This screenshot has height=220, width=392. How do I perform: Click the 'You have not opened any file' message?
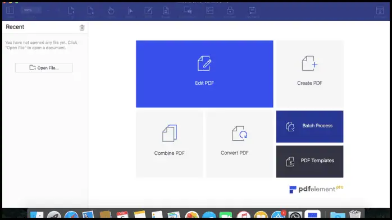click(x=41, y=45)
